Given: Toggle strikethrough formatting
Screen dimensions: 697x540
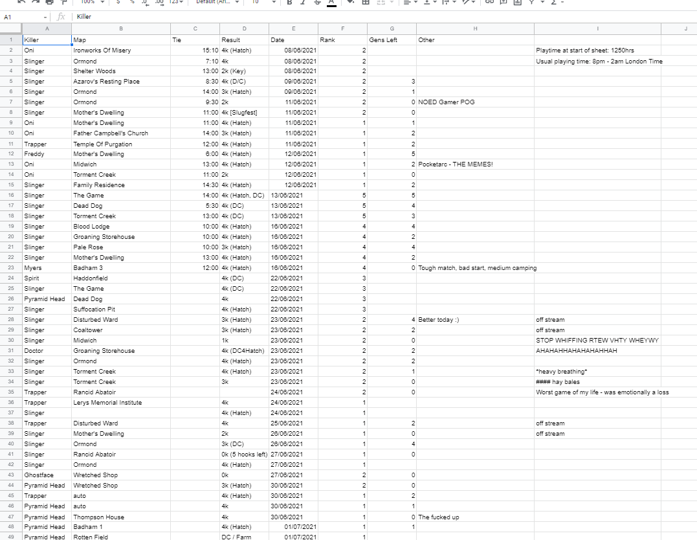Looking at the screenshot, I should (317, 2).
